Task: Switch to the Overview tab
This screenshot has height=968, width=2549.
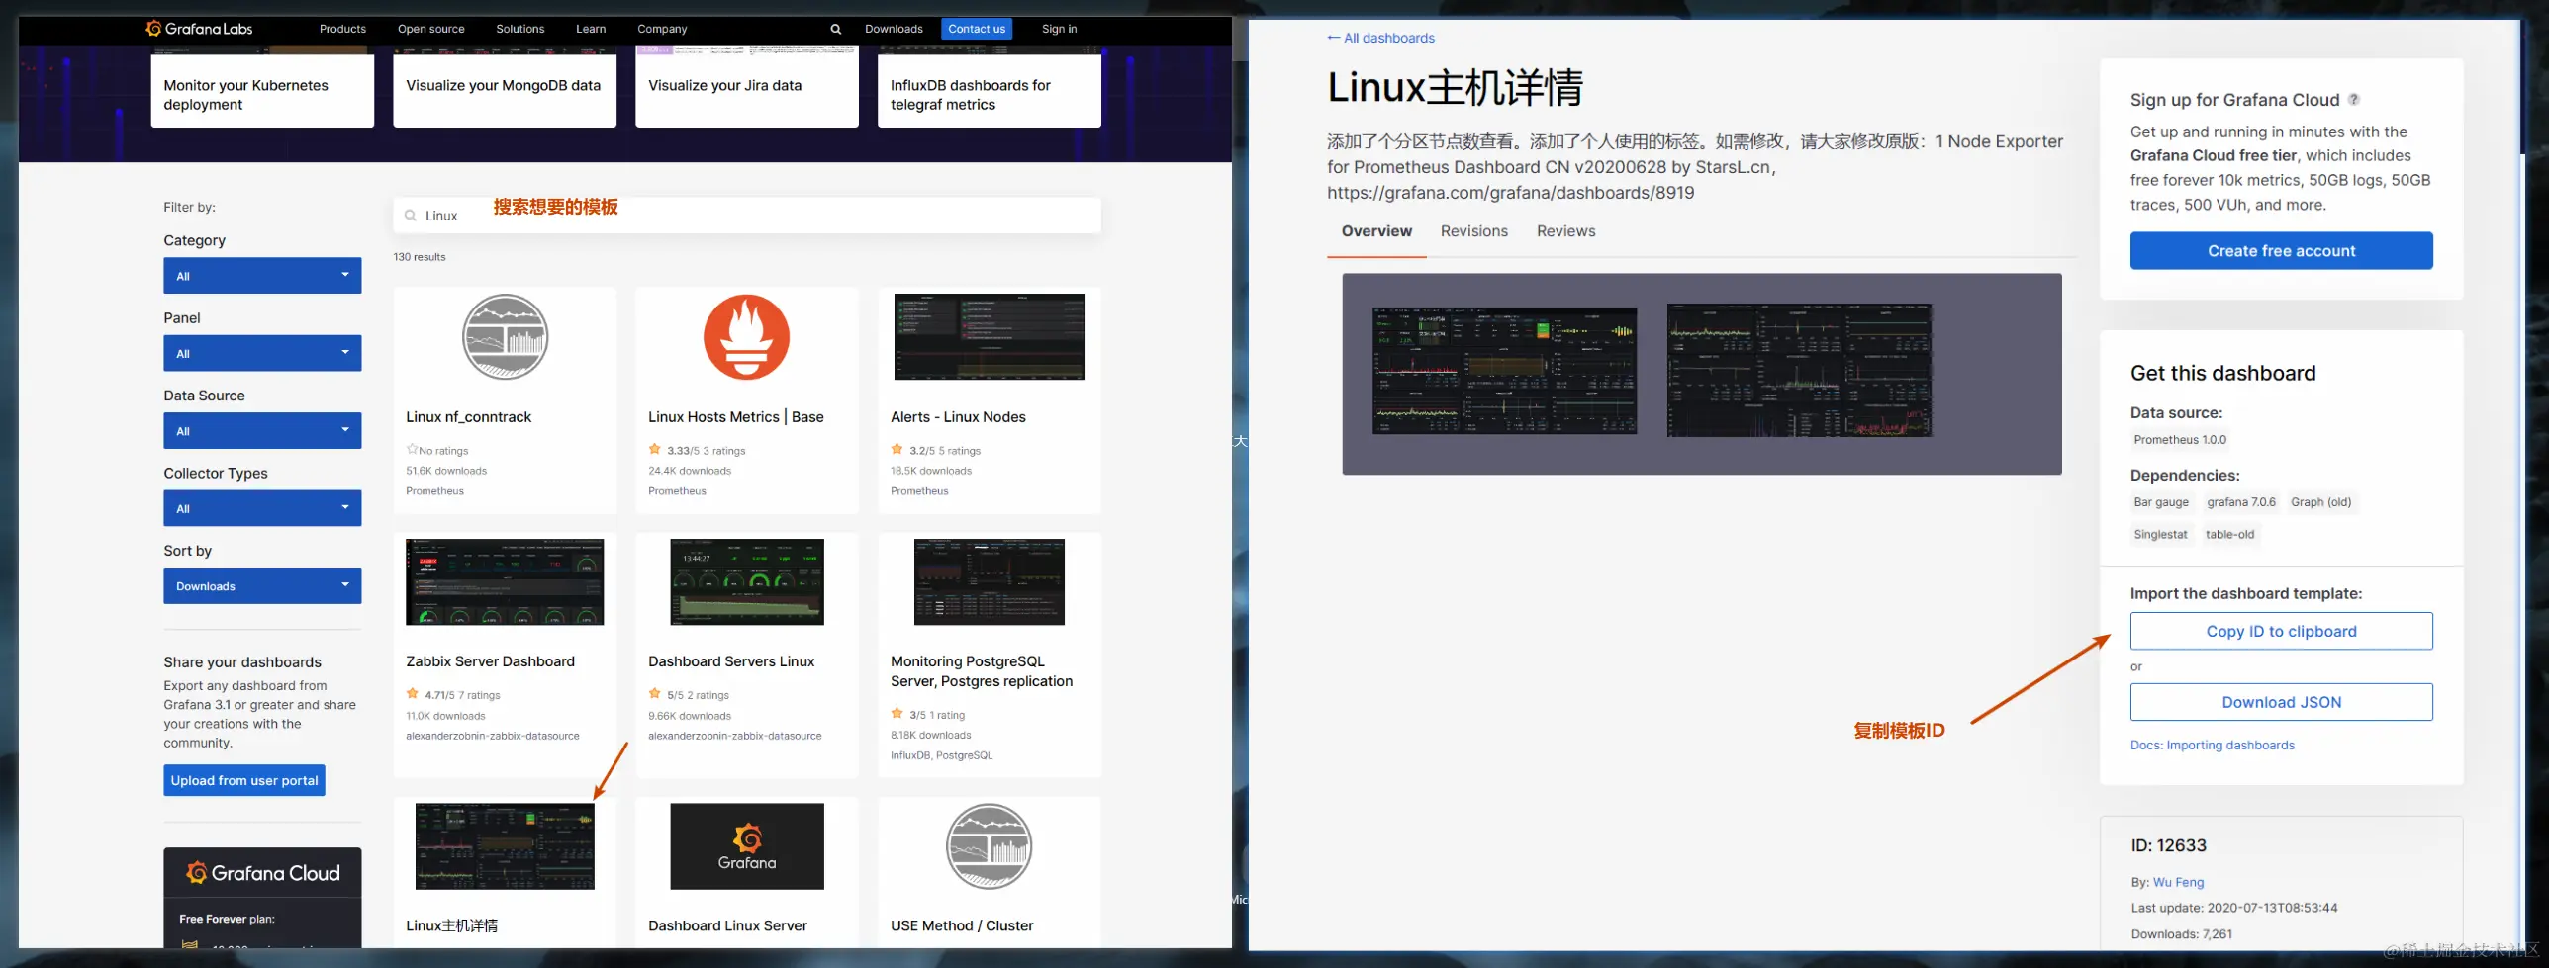Action: click(x=1376, y=231)
